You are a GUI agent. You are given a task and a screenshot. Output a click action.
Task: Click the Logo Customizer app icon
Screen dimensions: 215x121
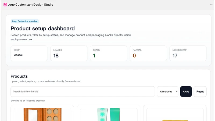[x=5, y=5]
